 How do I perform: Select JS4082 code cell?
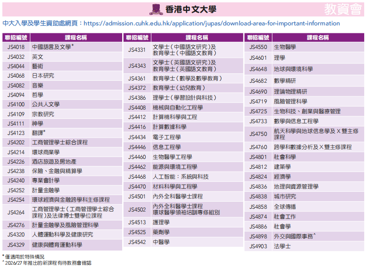(16, 86)
